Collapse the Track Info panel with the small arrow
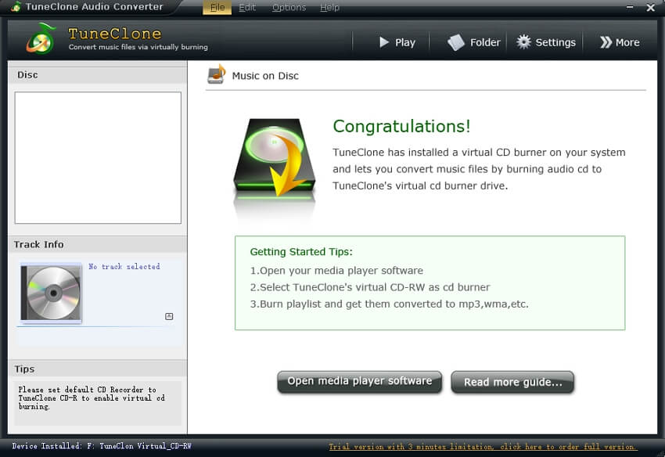665x457 pixels. (x=169, y=317)
